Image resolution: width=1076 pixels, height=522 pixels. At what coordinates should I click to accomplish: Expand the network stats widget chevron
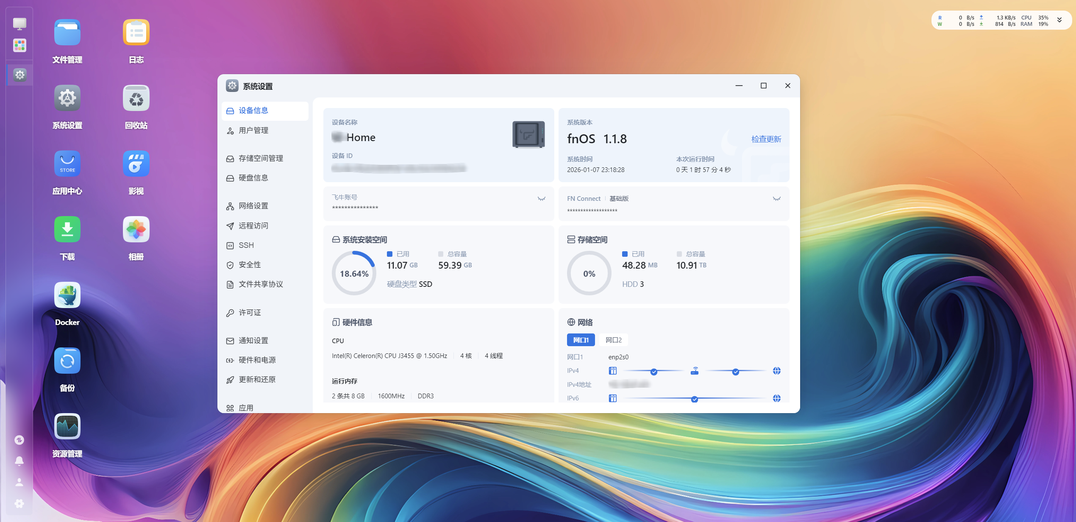[x=1059, y=20]
